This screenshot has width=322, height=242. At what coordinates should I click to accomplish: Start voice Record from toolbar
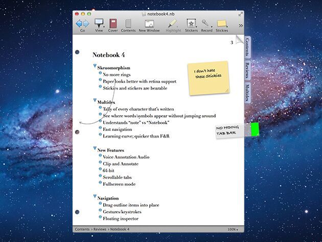[206, 24]
